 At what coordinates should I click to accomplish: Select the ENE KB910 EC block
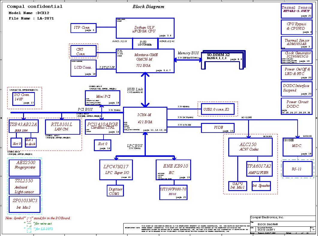pyautogui.click(x=173, y=170)
